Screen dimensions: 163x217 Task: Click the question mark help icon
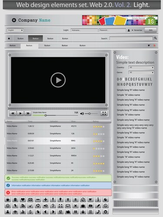pos(53,206)
